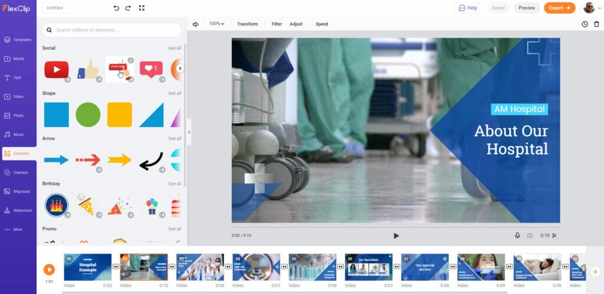The image size is (604, 294).
Task: Add the yellow rounded square shape
Action: (x=119, y=115)
